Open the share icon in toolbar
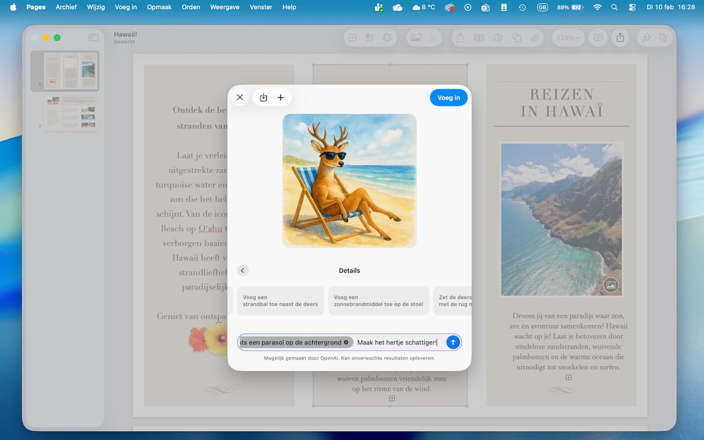 pyautogui.click(x=620, y=38)
